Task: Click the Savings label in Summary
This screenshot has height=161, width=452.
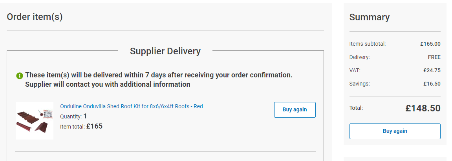Action: point(359,84)
